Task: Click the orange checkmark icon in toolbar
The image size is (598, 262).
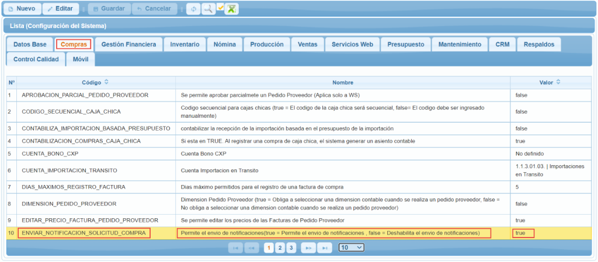Action: [220, 7]
